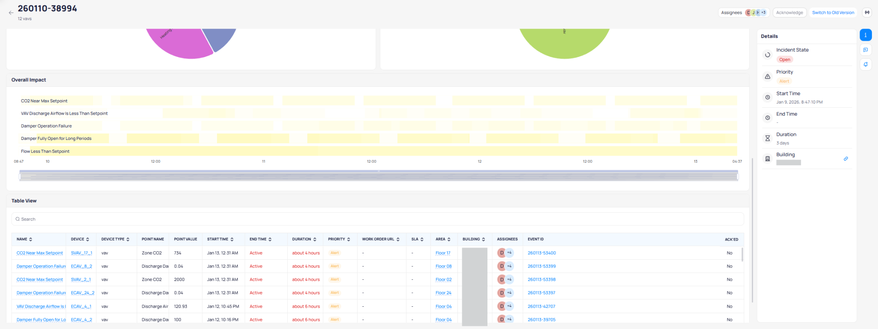This screenshot has height=329, width=878.
Task: Open the notifications bell icon
Action: click(866, 65)
